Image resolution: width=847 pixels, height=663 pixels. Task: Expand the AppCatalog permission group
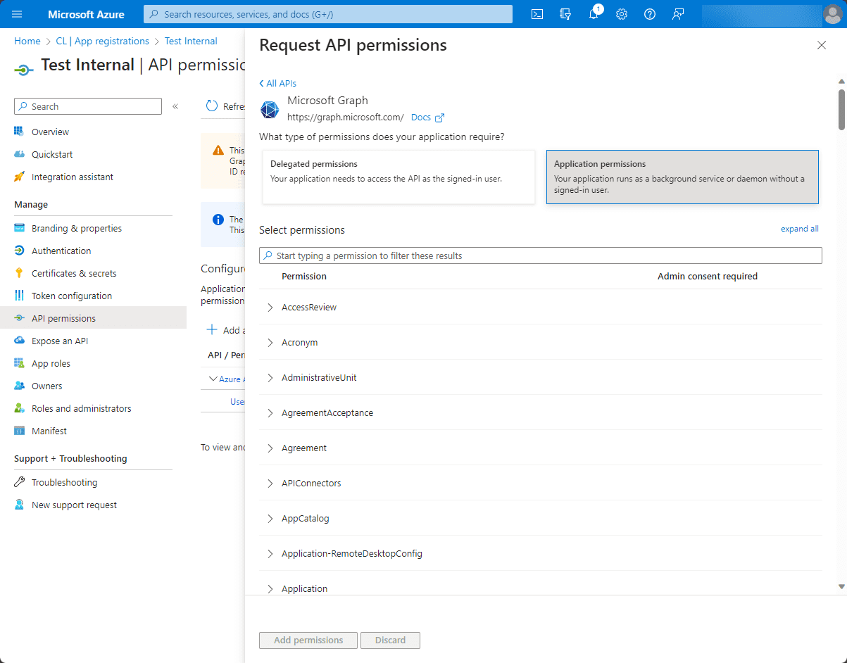(x=270, y=518)
